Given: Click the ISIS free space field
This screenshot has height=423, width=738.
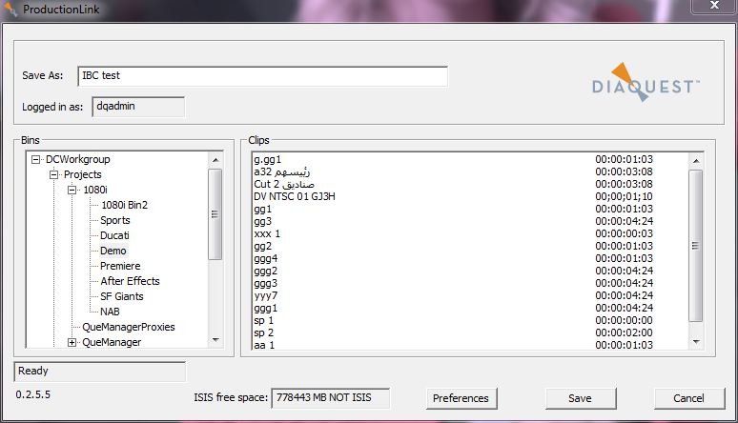Looking at the screenshot, I should click(330, 398).
